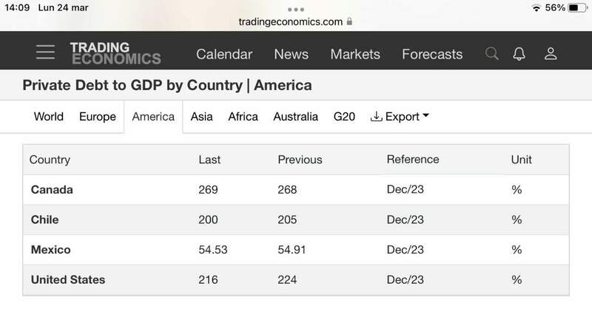This screenshot has width=592, height=309.
Task: Tap the three-dot multitasking indicator
Action: pyautogui.click(x=296, y=10)
